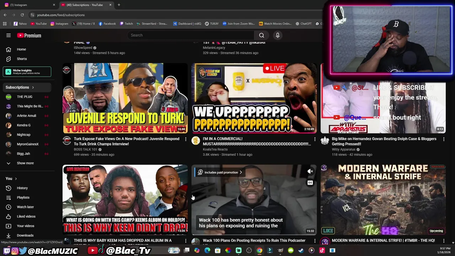Go back in browser
Viewport: 455px width, 256px height.
5,15
